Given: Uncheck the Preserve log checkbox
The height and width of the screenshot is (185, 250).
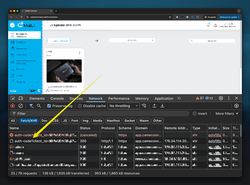Looking at the screenshot, I should click(49, 106).
